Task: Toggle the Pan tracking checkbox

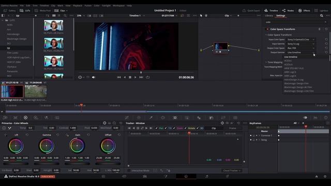Action: click(156, 128)
